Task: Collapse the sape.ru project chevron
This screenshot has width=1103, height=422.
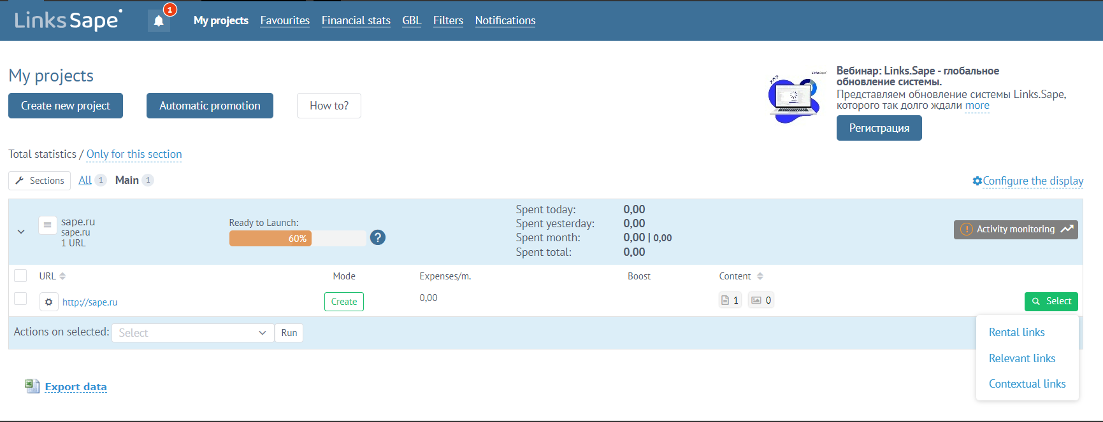Action: tap(21, 232)
